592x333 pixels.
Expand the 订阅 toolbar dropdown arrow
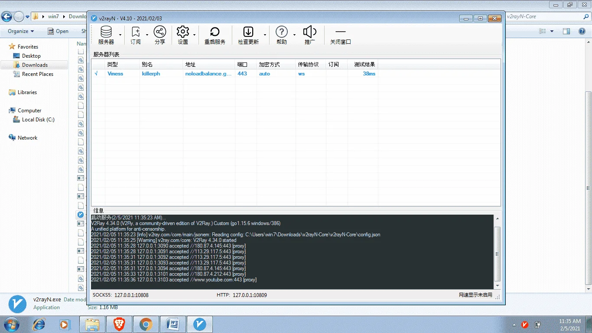coord(147,35)
